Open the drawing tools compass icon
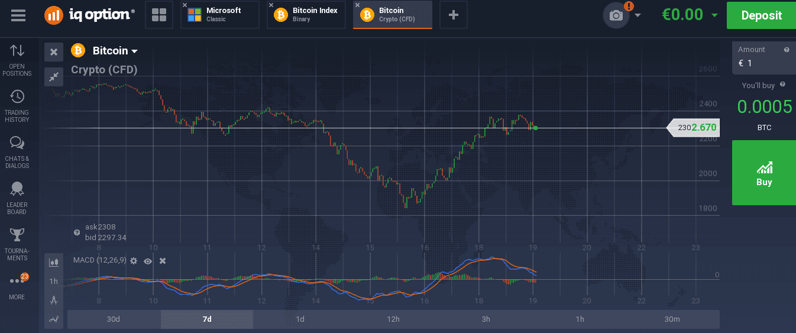 tap(54, 300)
